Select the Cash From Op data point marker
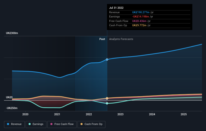 tap(107, 98)
